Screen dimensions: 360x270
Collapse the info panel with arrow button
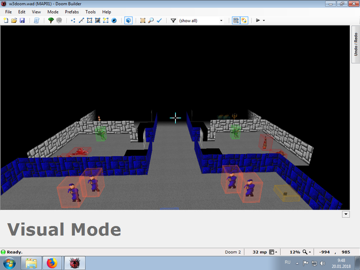coord(346,214)
